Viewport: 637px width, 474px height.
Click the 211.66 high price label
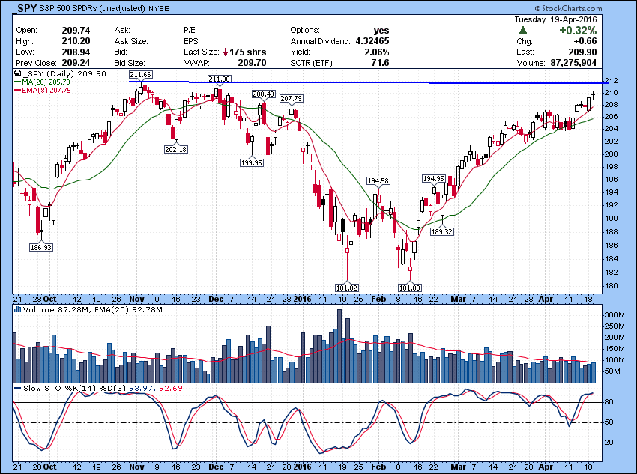pos(141,74)
